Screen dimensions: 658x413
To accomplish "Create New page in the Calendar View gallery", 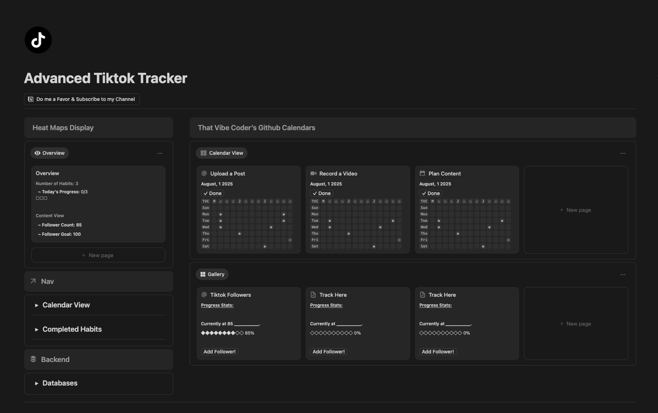I will click(576, 210).
